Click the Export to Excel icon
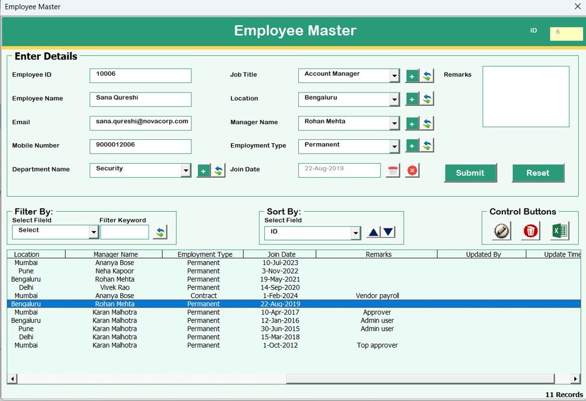Screen dimensions: 586x401 pyautogui.click(x=559, y=231)
